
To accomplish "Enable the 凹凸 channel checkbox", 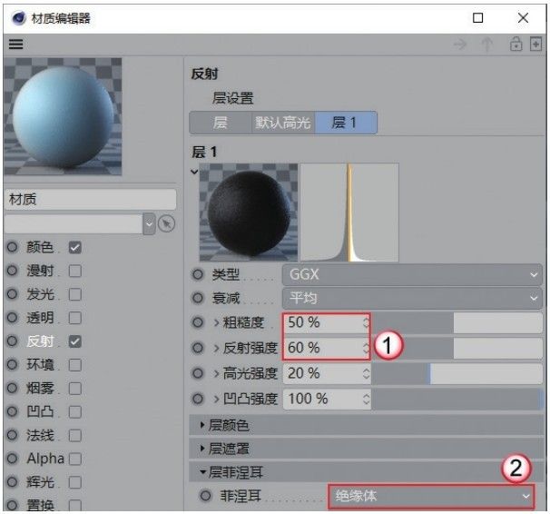I will click(x=75, y=412).
